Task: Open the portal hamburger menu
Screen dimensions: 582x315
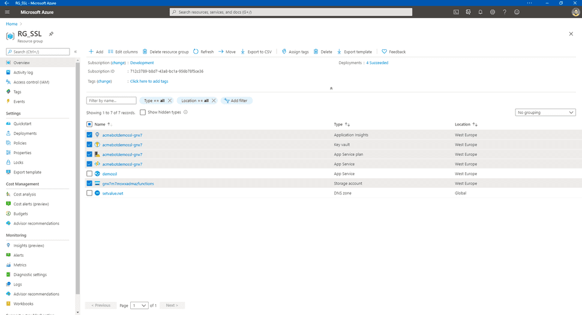Action: click(x=7, y=12)
